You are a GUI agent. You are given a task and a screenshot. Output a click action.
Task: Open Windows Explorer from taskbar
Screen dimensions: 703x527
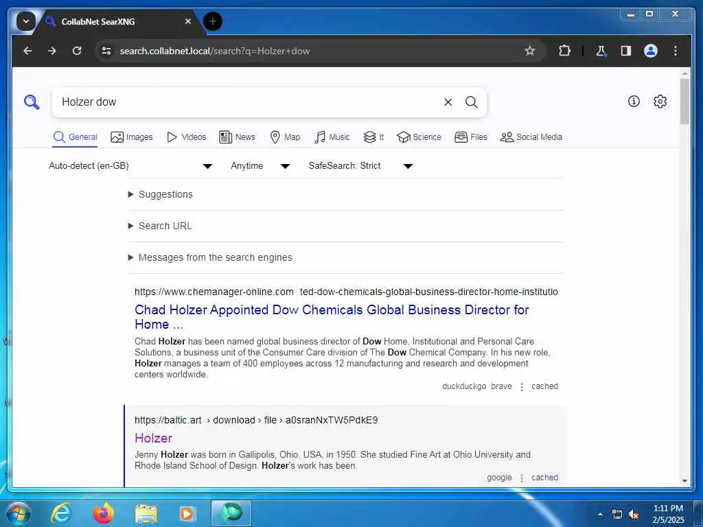click(x=146, y=513)
